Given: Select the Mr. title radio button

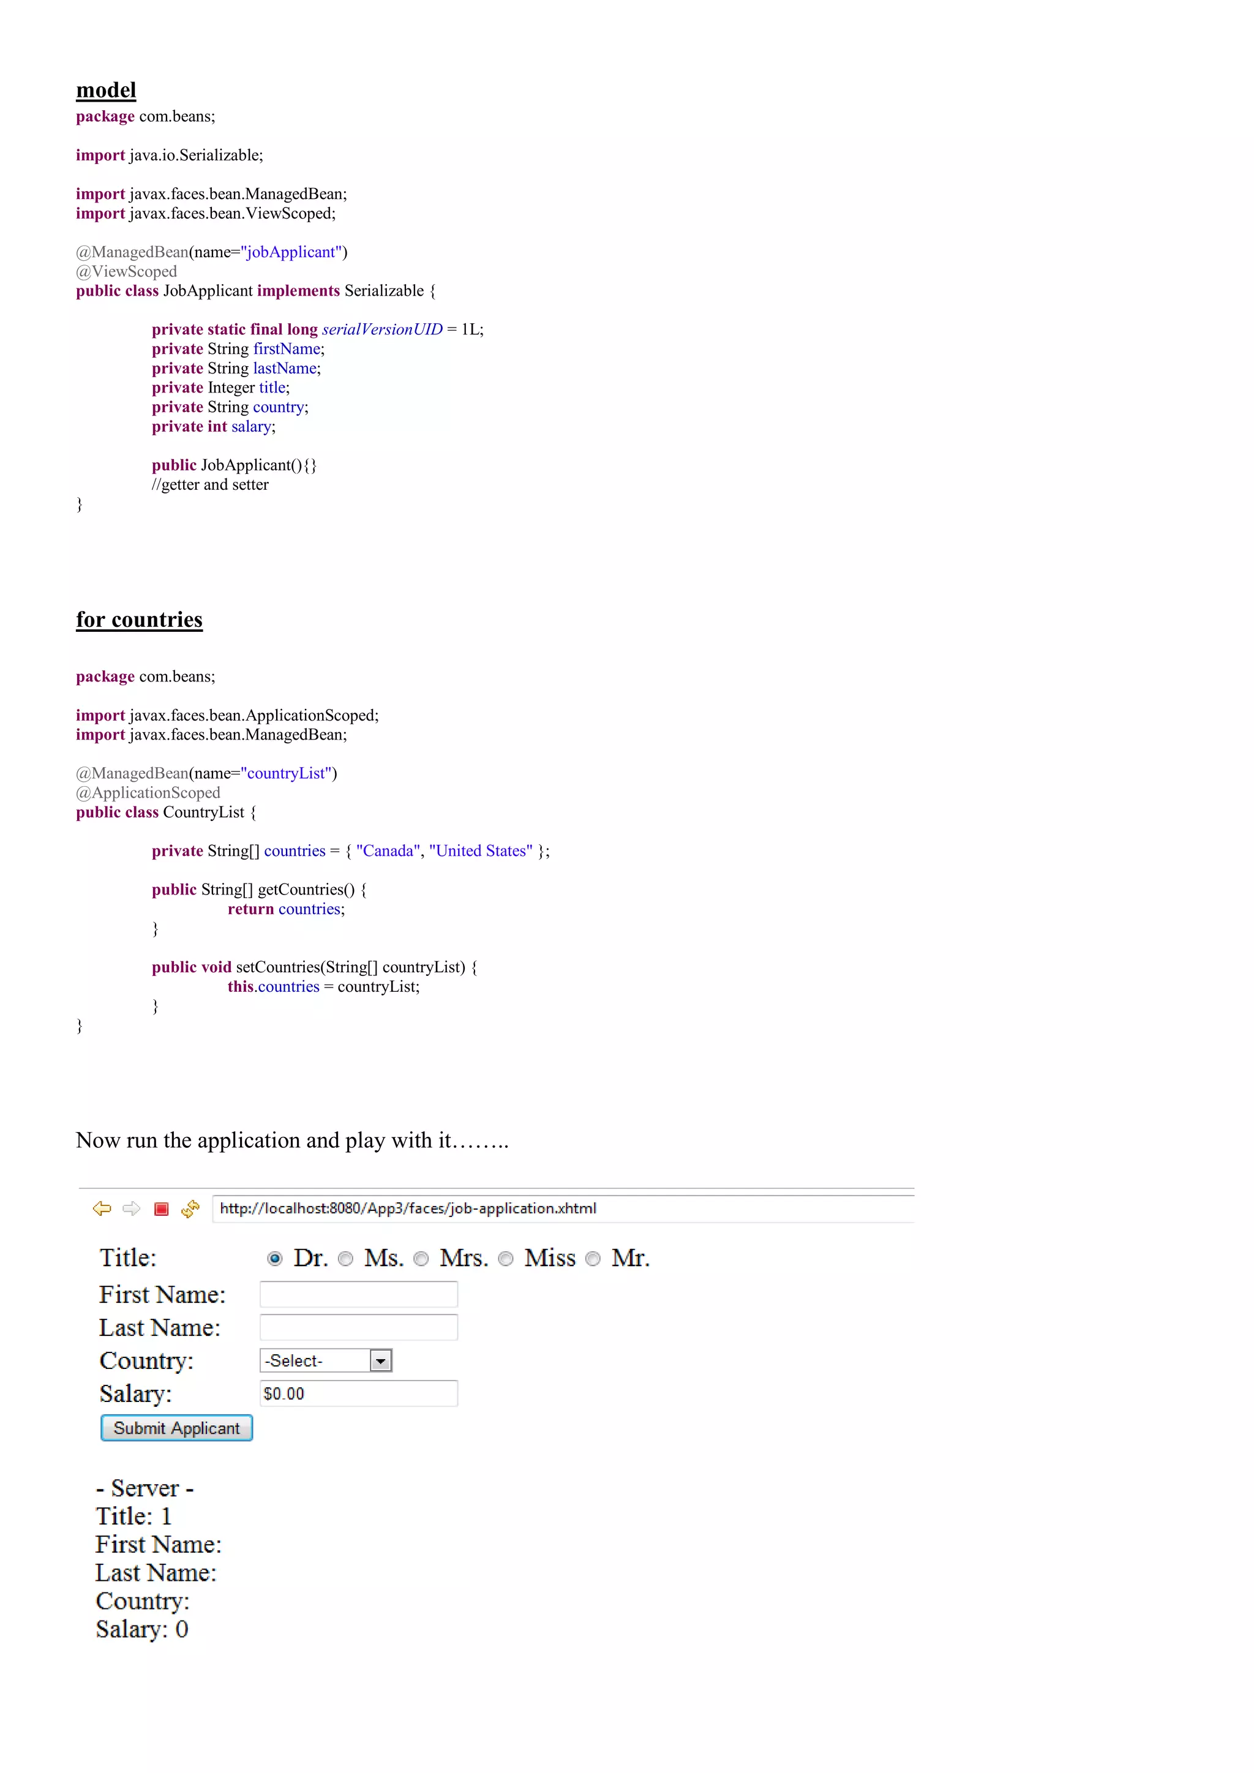Looking at the screenshot, I should pyautogui.click(x=593, y=1259).
